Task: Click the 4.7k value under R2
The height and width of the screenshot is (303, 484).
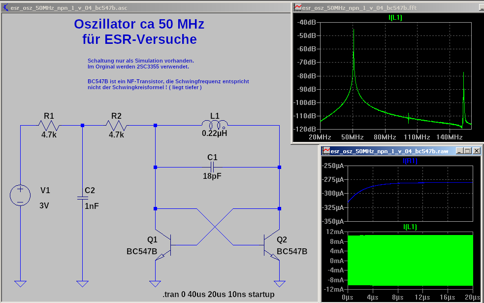Action: (x=116, y=135)
